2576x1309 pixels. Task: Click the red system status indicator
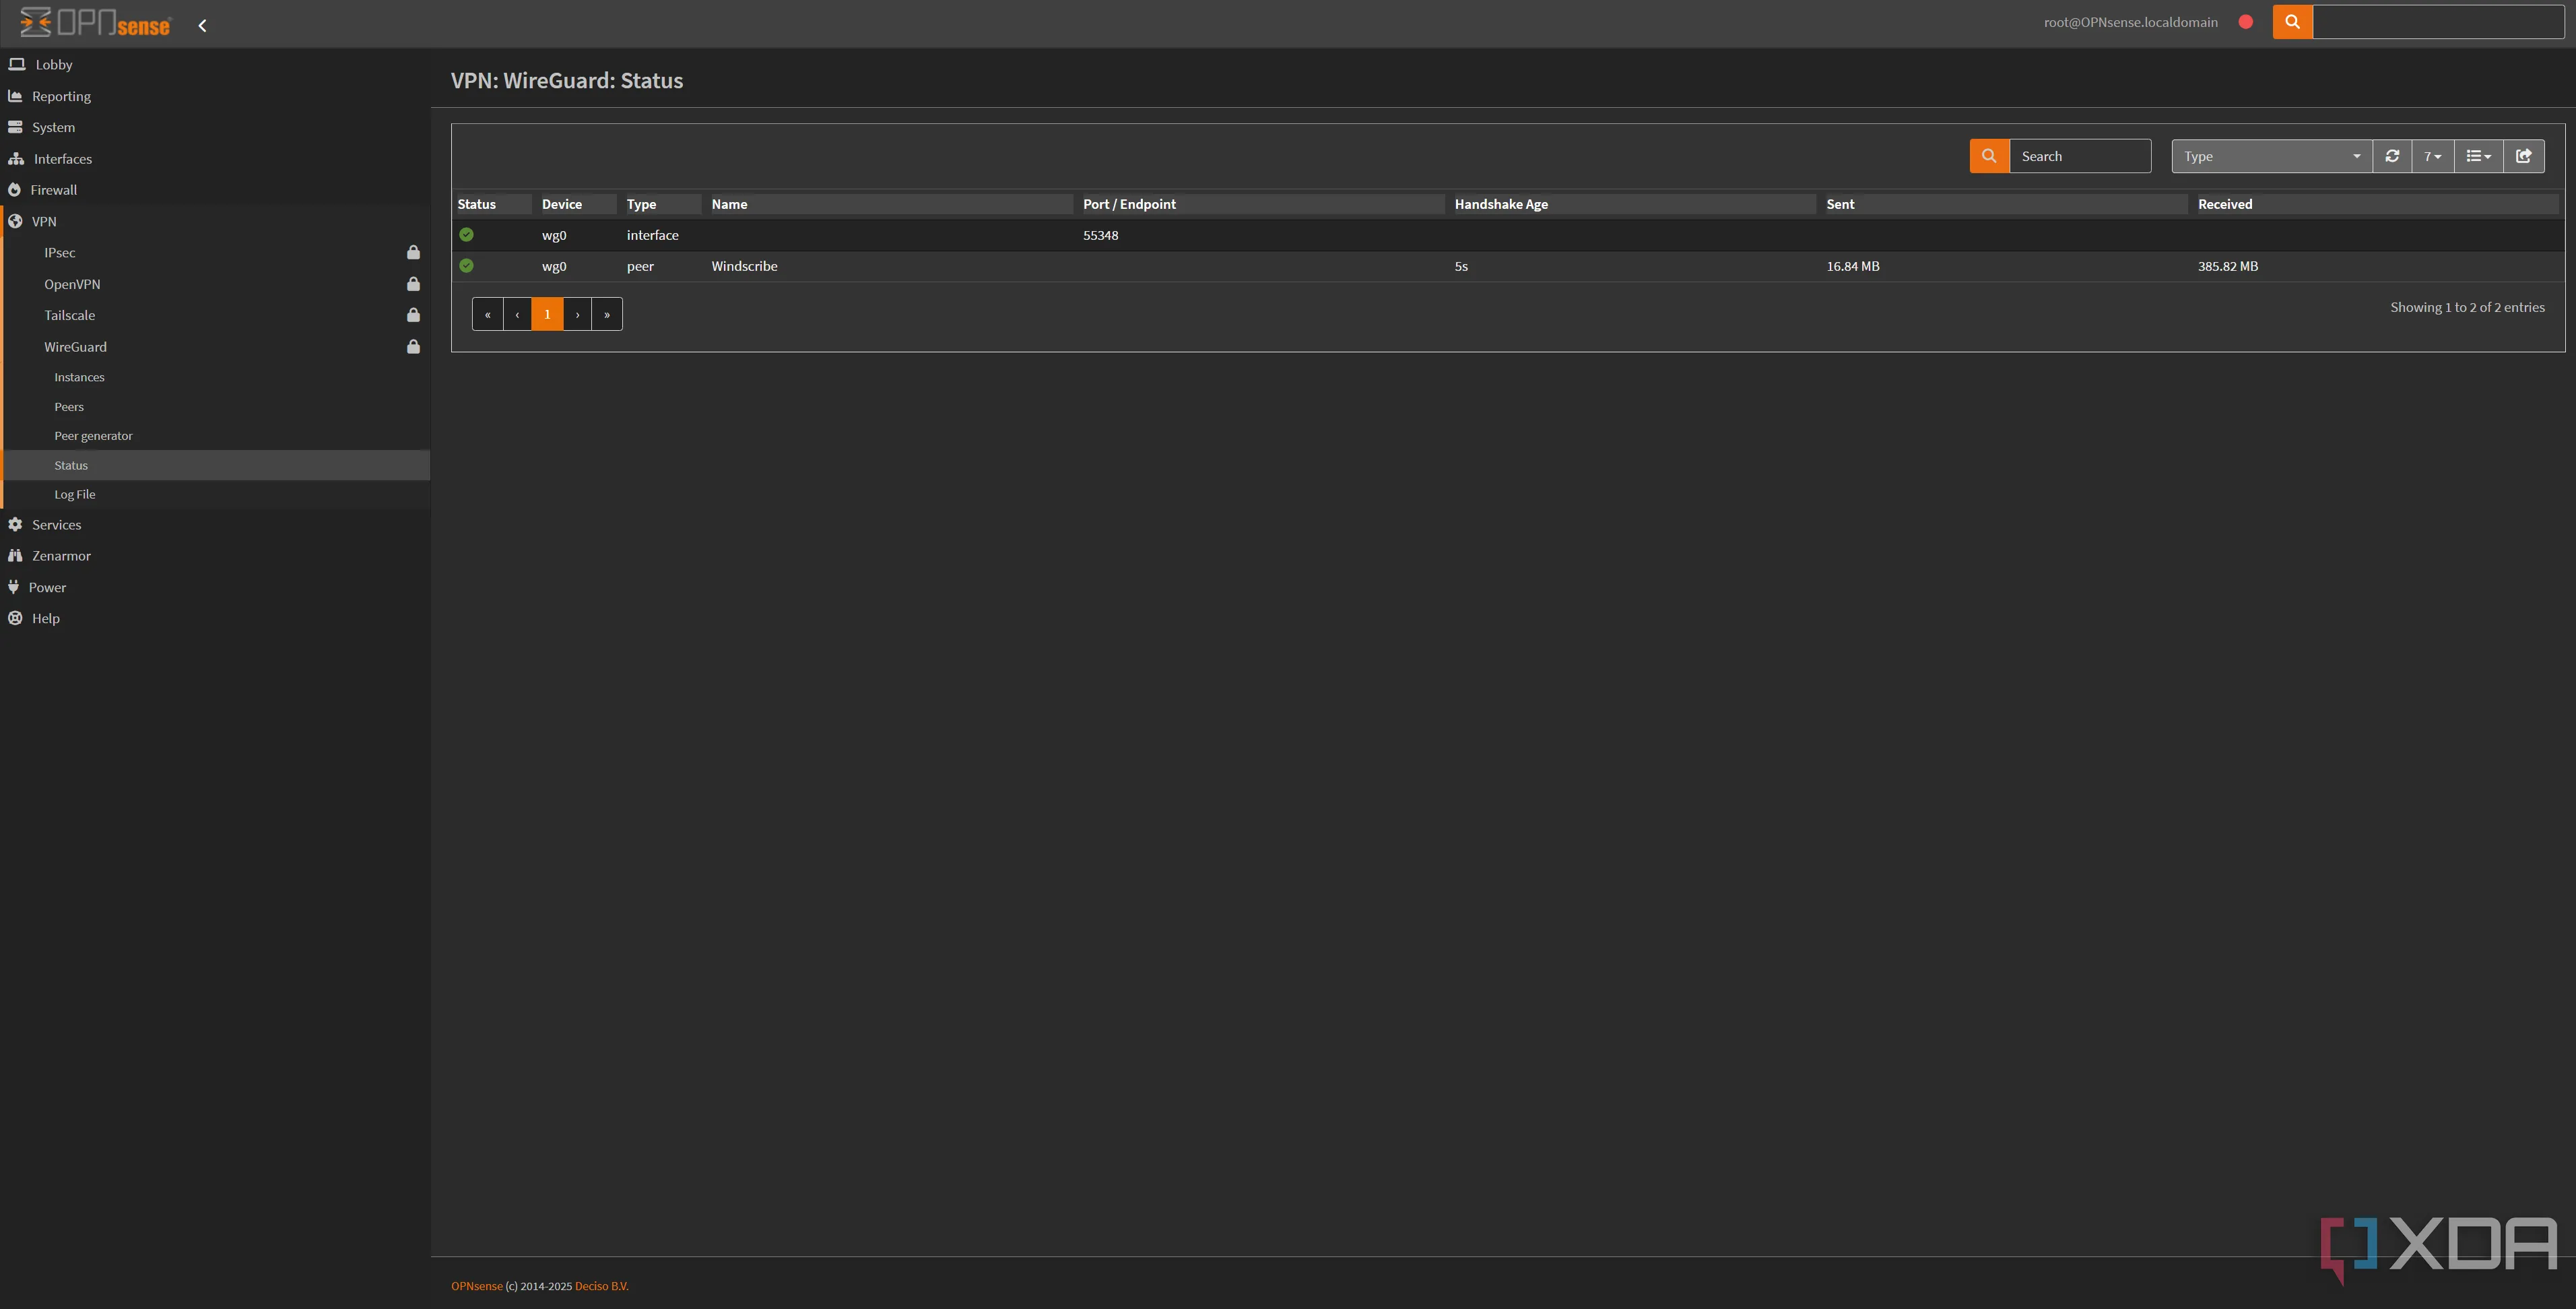coord(2246,22)
